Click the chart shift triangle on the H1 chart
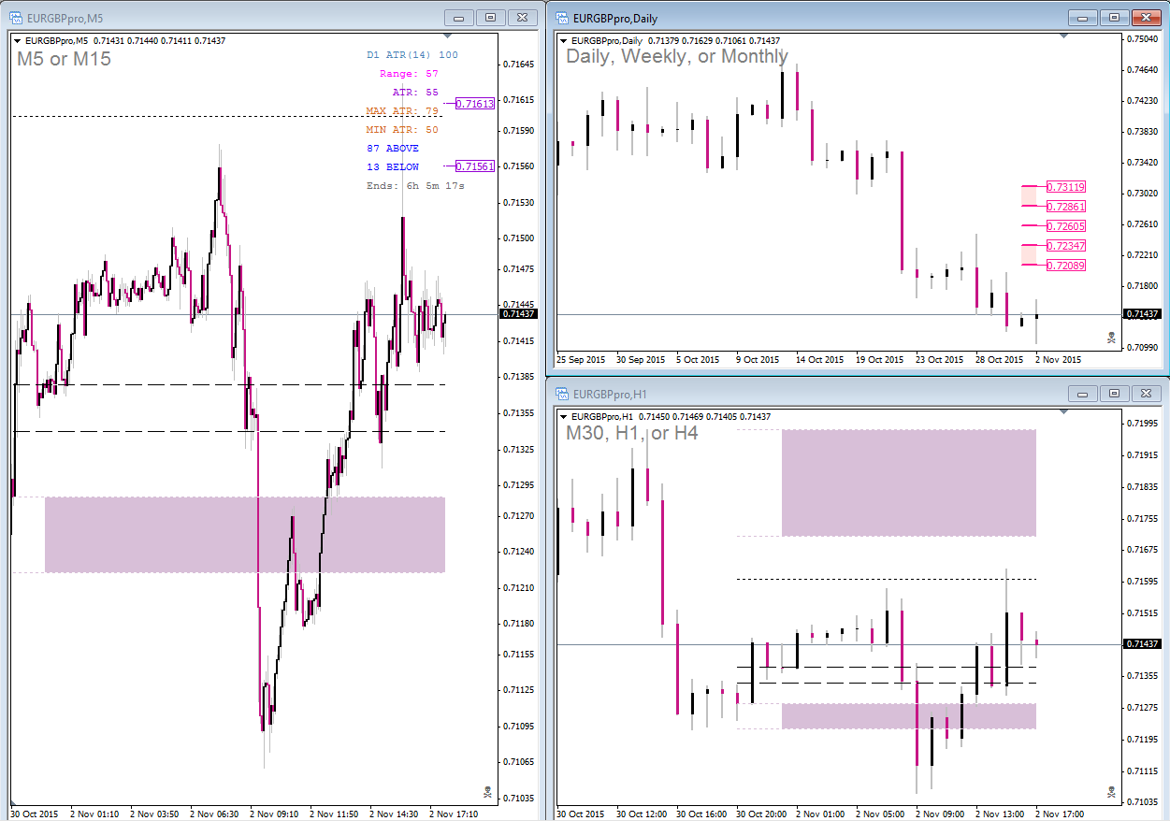Image resolution: width=1170 pixels, height=821 pixels. coord(1063,411)
